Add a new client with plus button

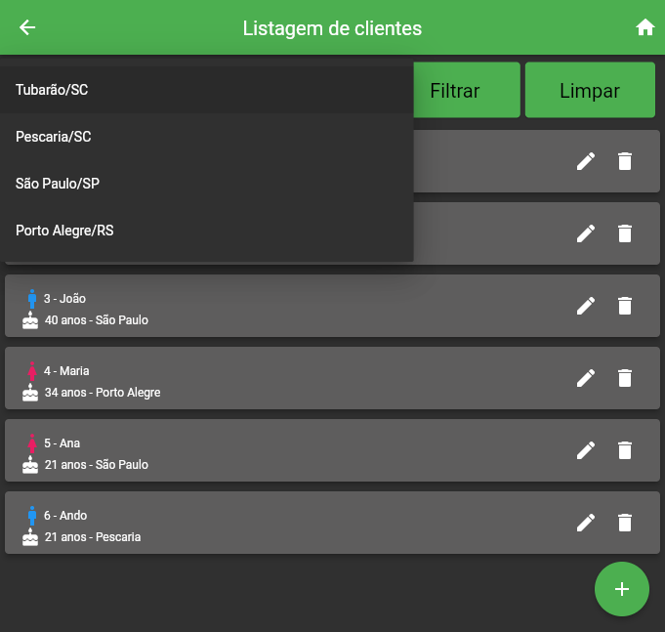pyautogui.click(x=622, y=589)
